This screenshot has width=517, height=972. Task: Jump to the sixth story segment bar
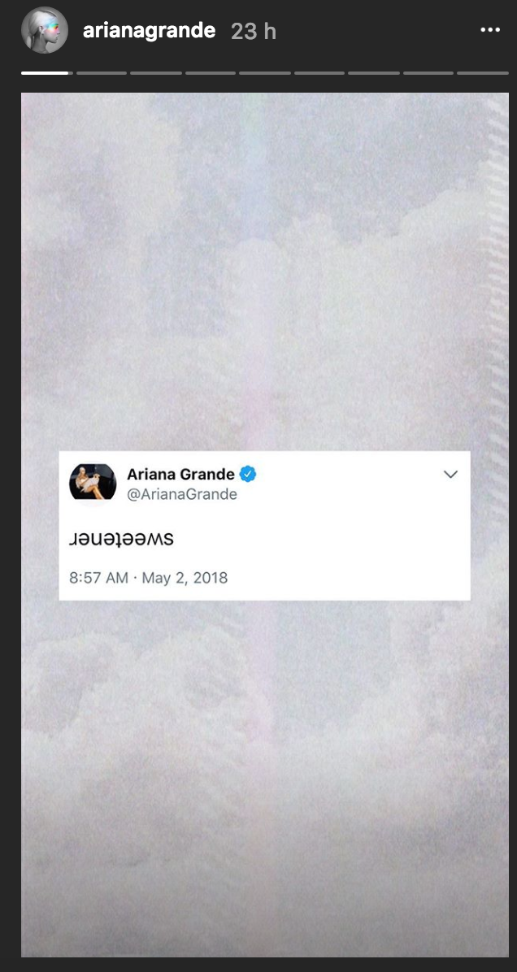coord(319,73)
